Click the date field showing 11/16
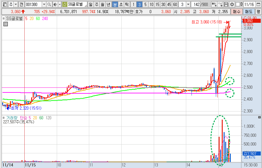Screen dimensions: 262x168 (249, 4)
